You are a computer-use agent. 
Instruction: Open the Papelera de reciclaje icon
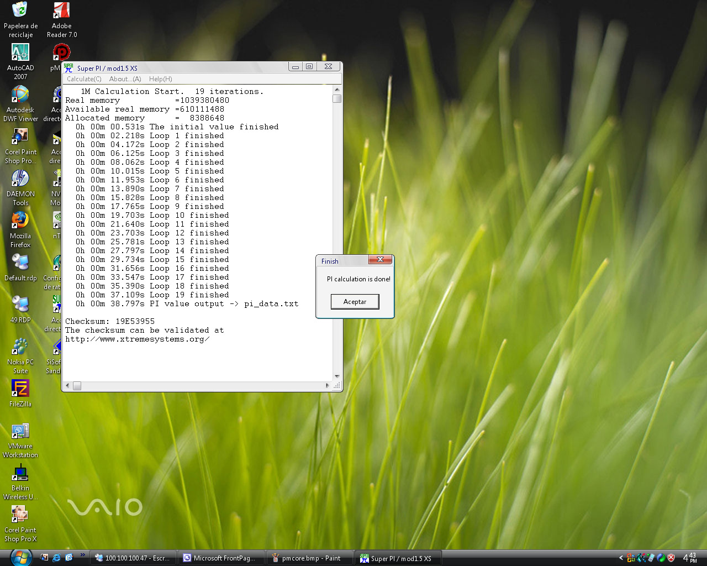click(20, 11)
